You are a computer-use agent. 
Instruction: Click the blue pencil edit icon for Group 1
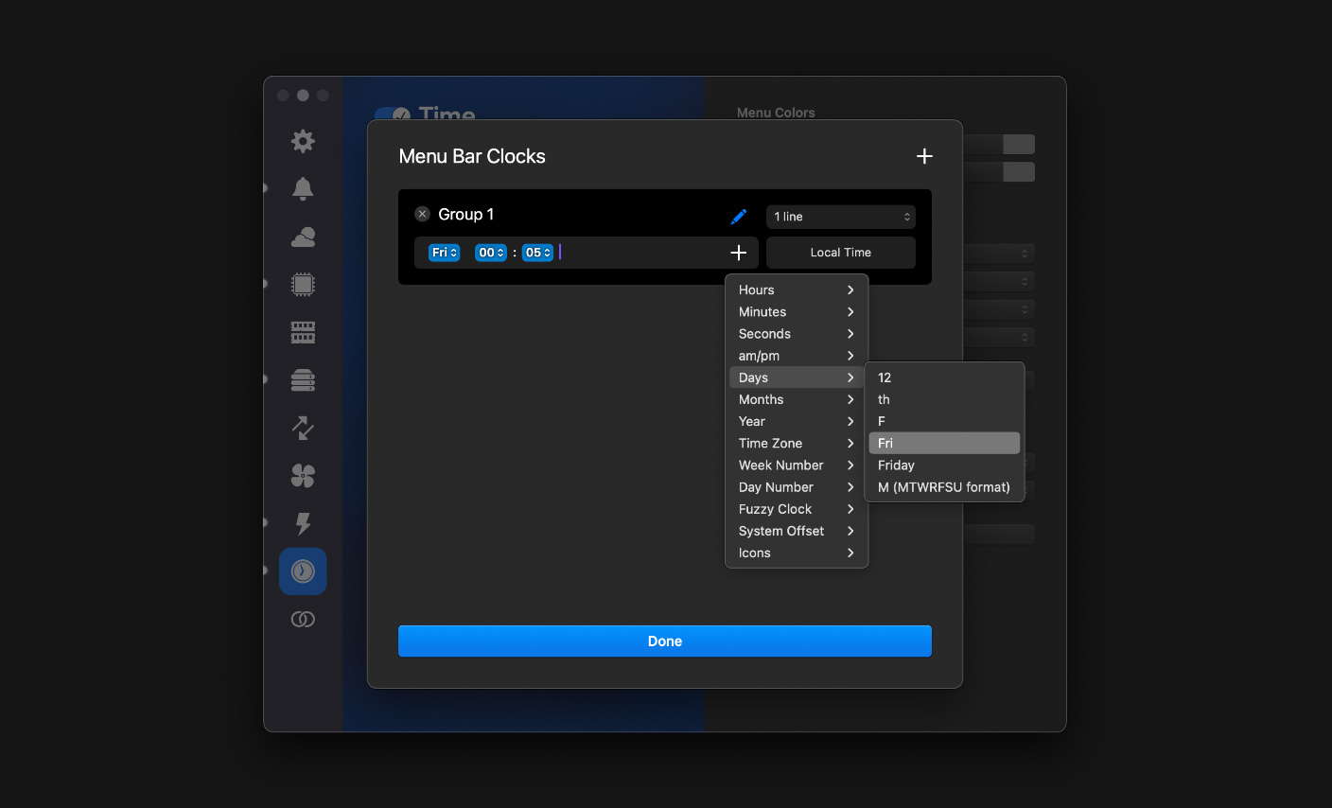click(x=739, y=217)
